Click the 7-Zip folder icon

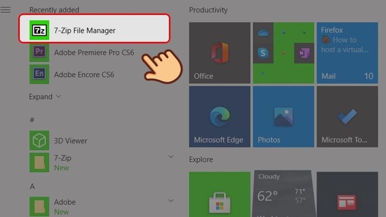pyautogui.click(x=39, y=162)
